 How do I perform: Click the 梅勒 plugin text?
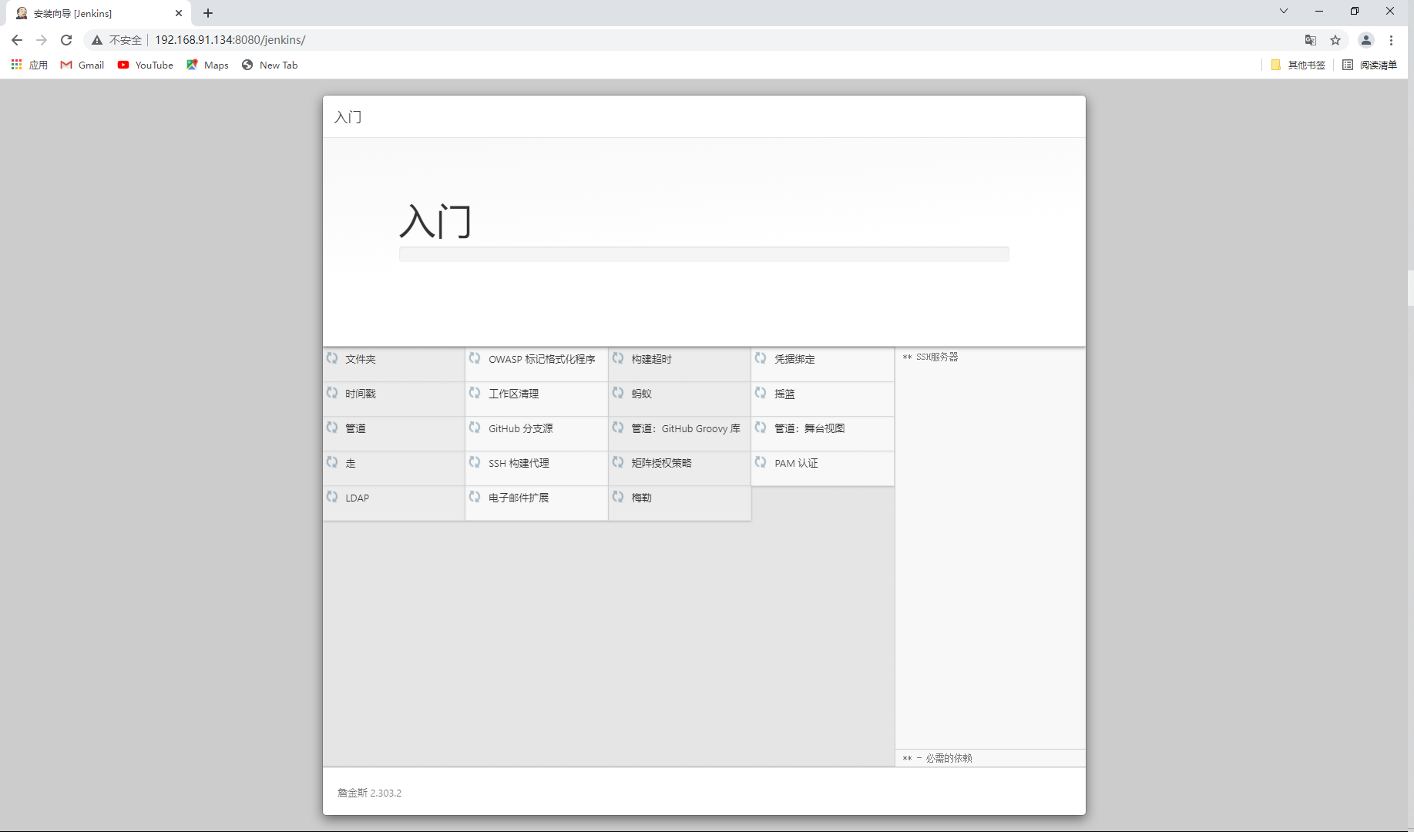(642, 498)
